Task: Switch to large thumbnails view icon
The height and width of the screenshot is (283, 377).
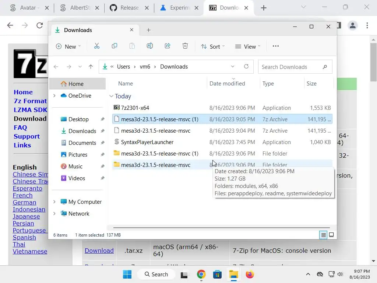Action: tap(331, 235)
